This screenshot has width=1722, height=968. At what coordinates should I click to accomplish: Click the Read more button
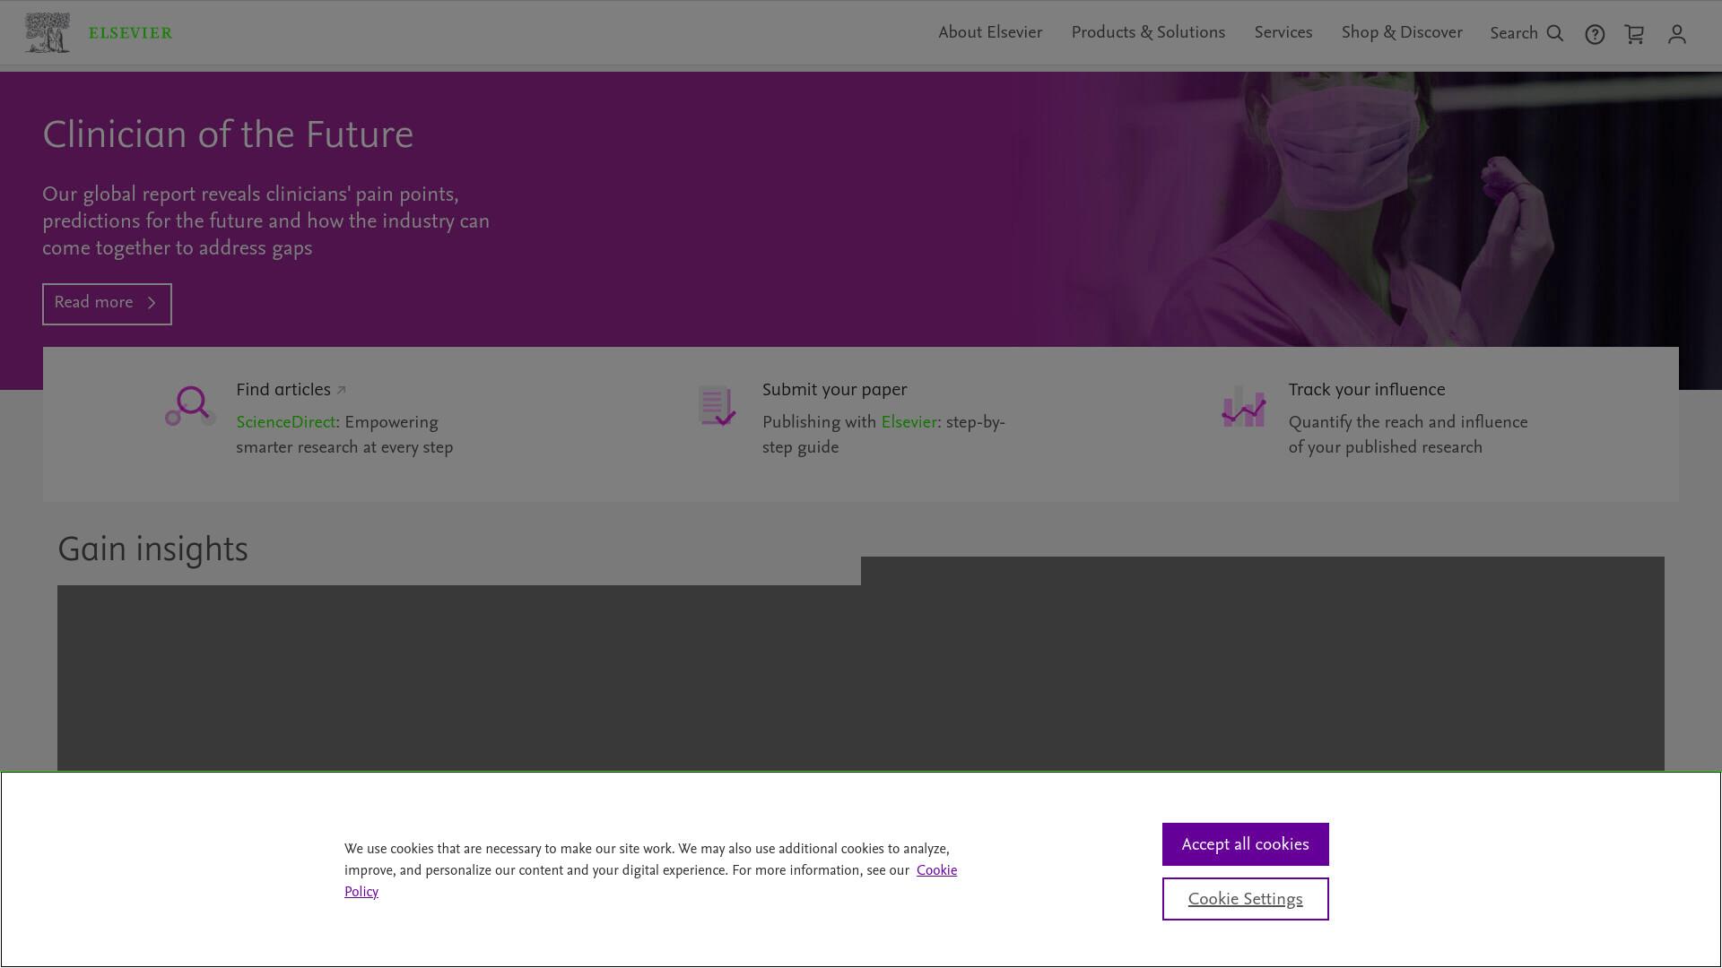point(107,304)
